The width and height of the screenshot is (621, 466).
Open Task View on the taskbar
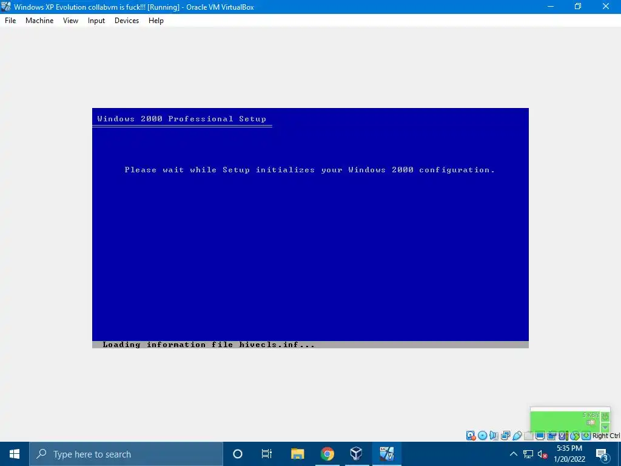267,454
